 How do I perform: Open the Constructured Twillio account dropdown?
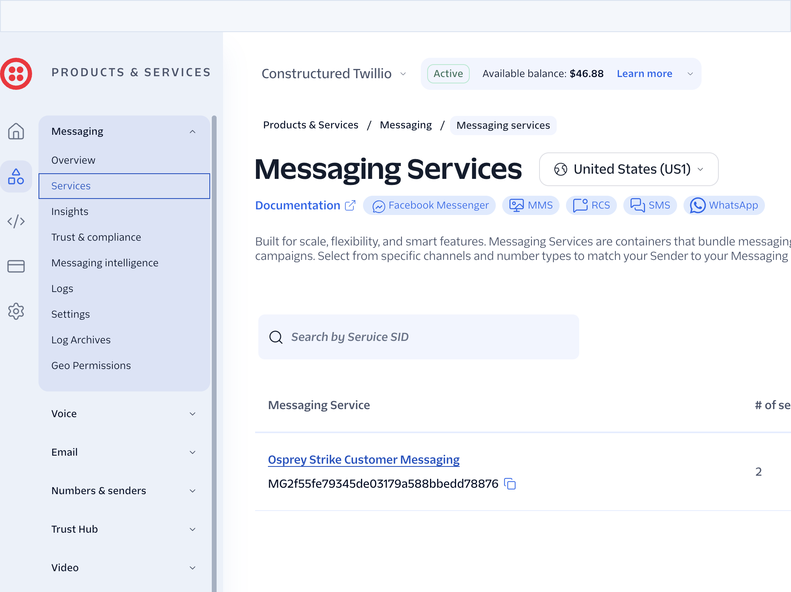point(334,74)
